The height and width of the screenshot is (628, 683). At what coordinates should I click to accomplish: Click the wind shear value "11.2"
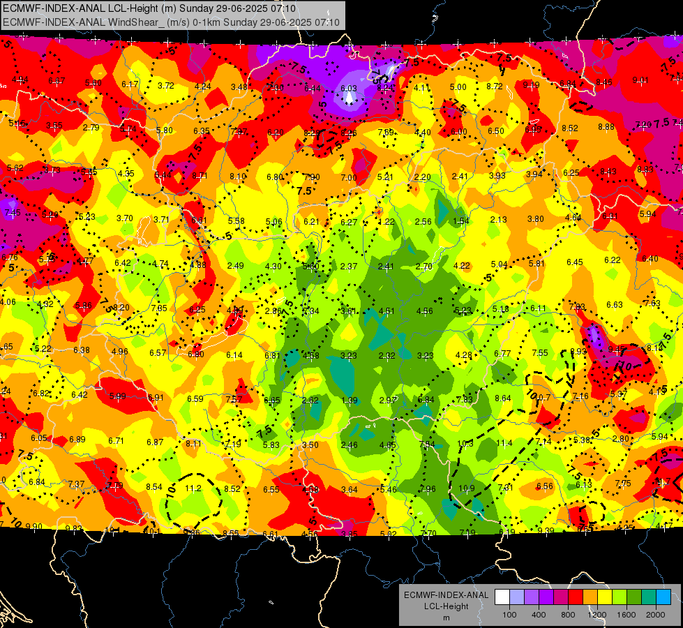tap(193, 488)
